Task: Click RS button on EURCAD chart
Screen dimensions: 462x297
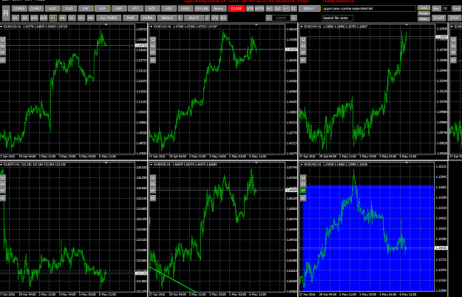Action: [x=153, y=46]
